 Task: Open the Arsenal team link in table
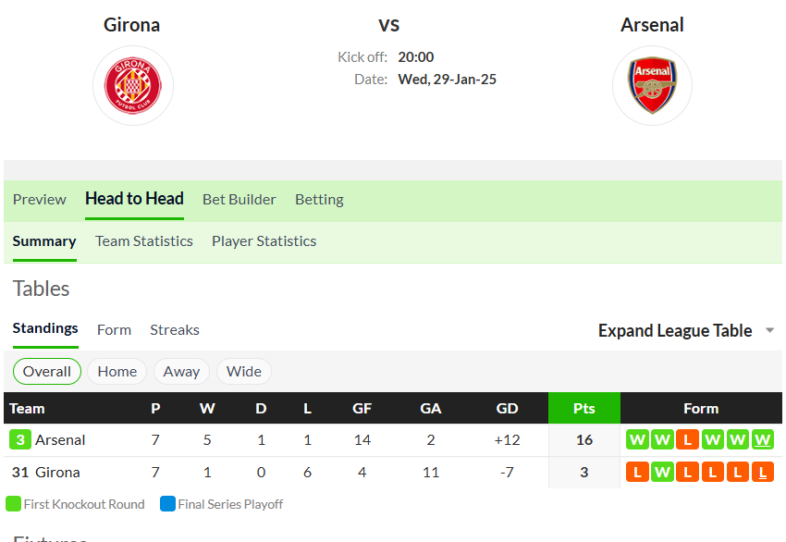click(60, 439)
